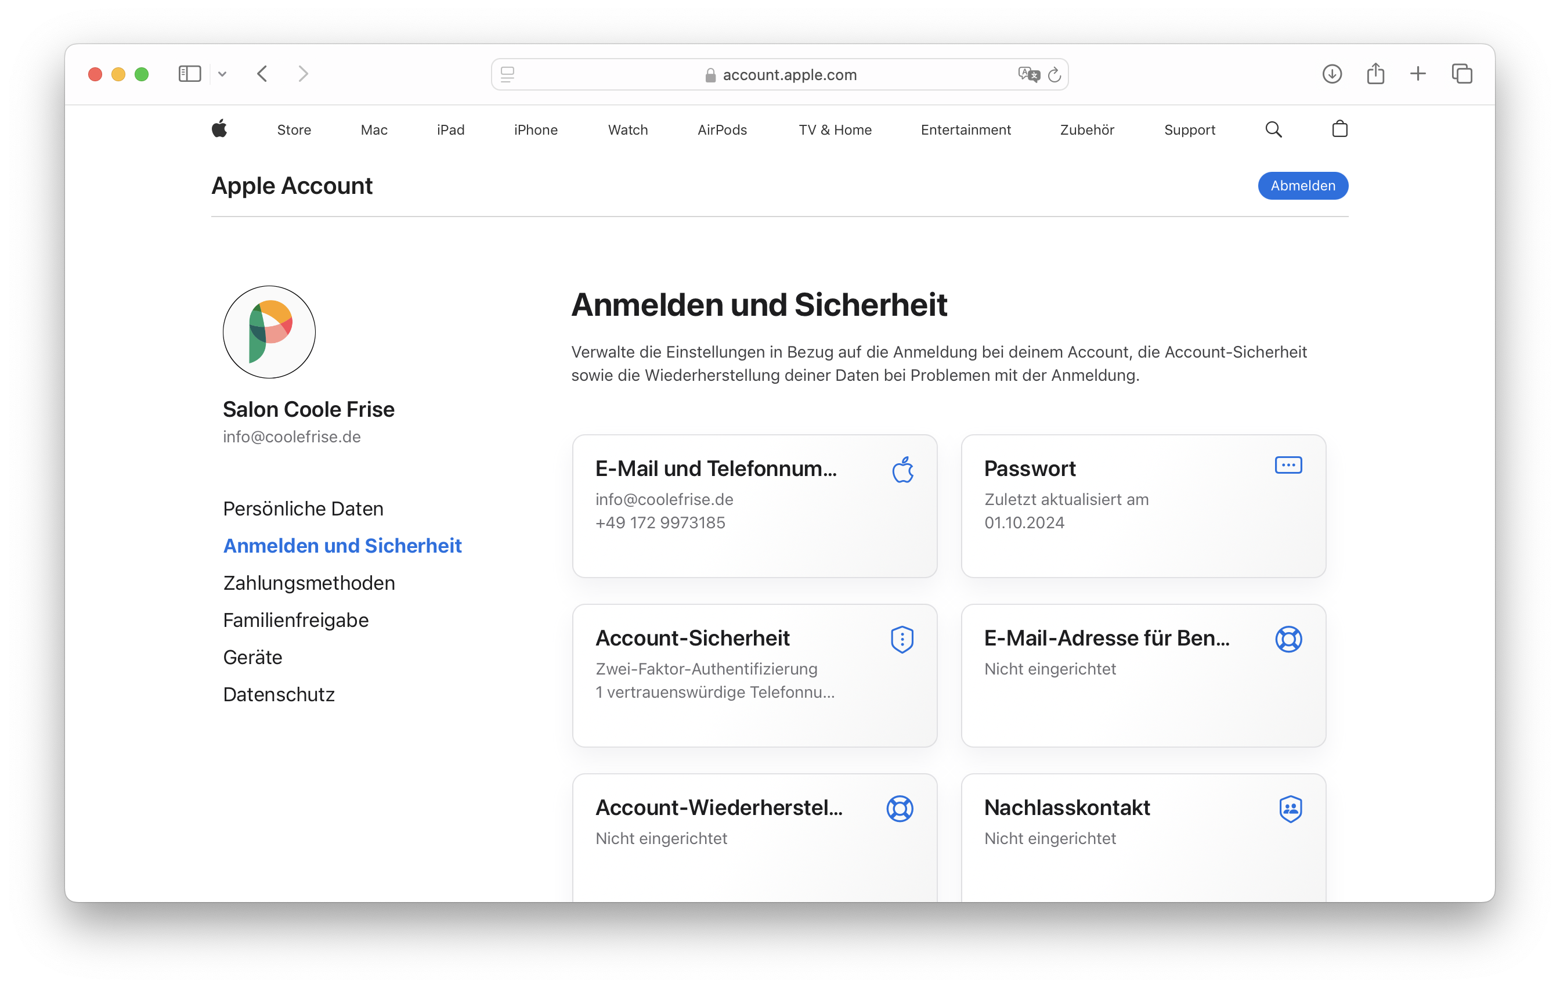Click the Abmelden button

pyautogui.click(x=1302, y=185)
